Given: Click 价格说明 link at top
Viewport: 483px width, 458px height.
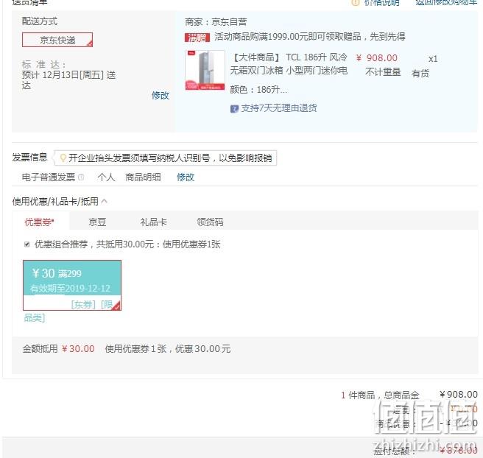Looking at the screenshot, I should pos(381,2).
